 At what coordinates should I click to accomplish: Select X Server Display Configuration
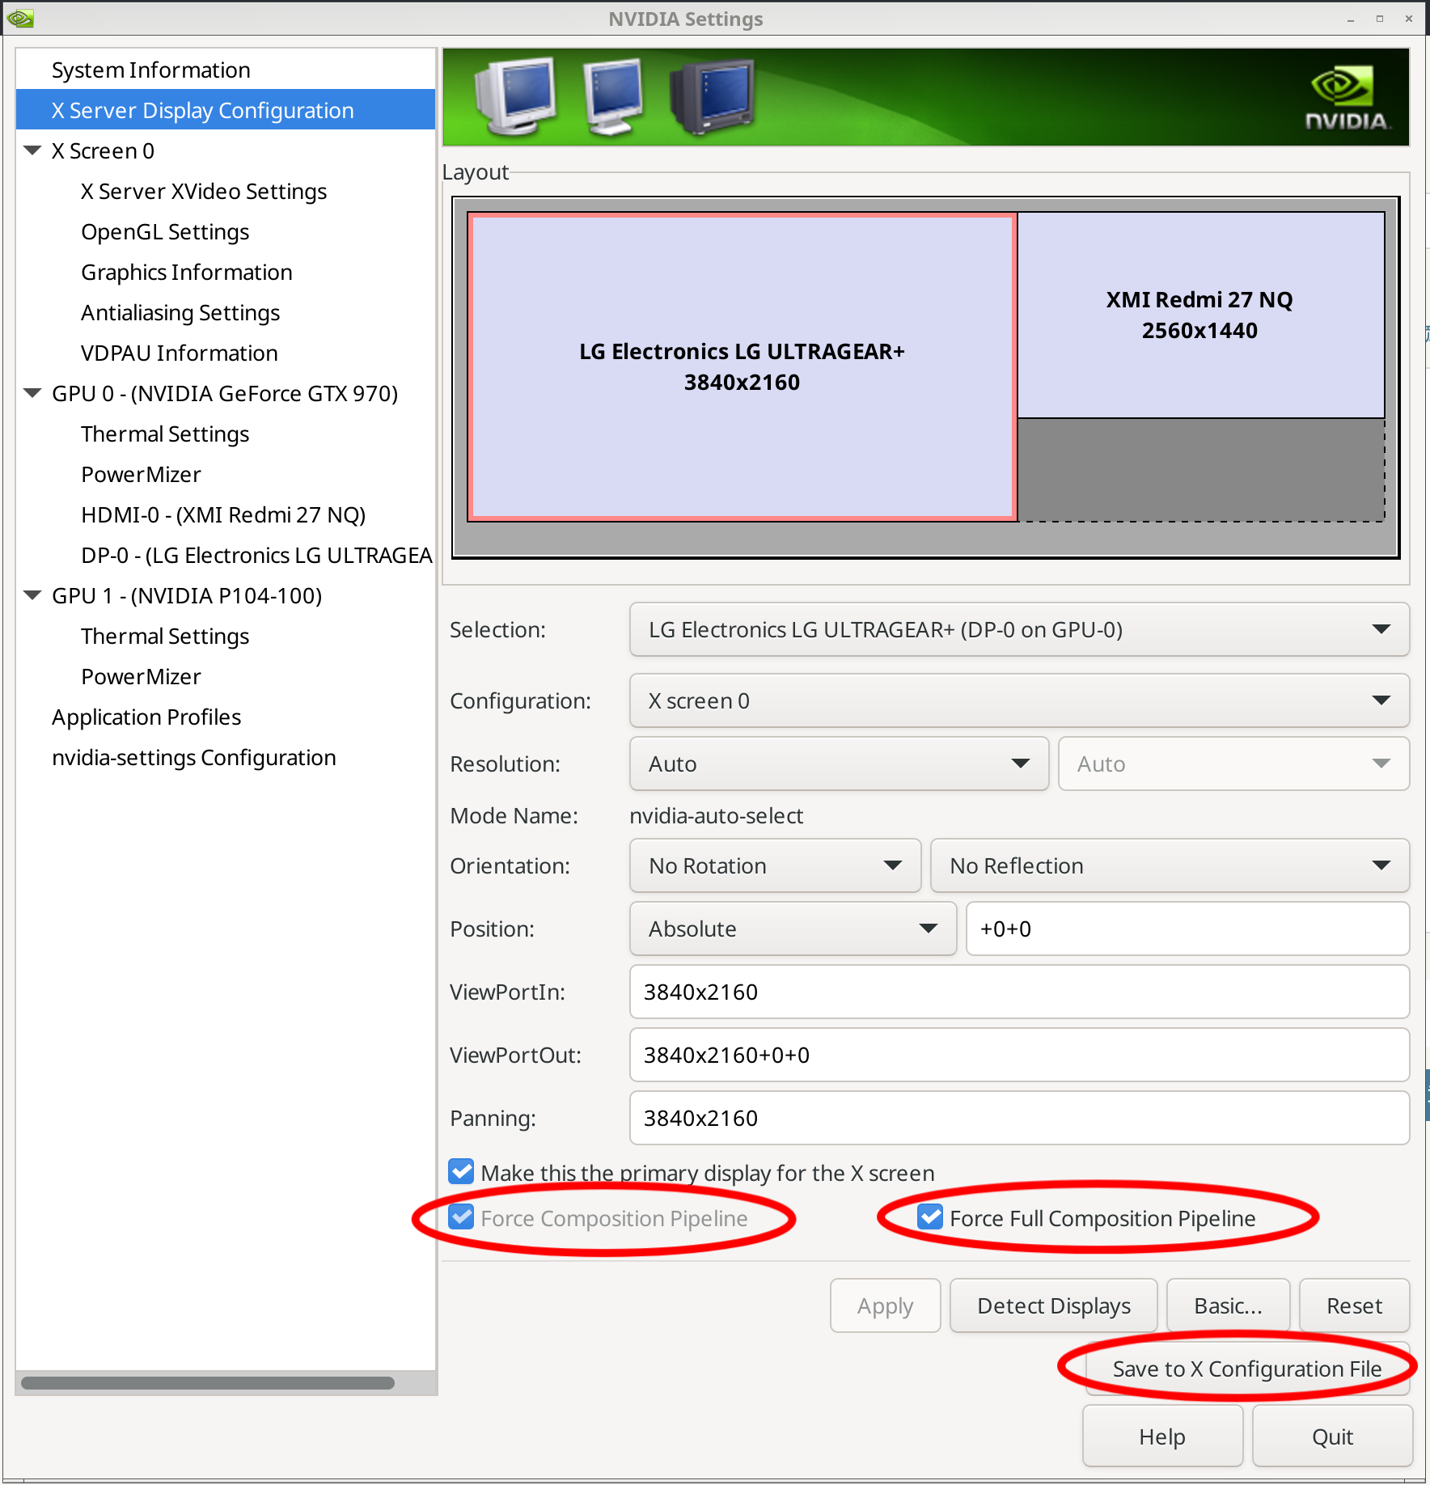tap(225, 110)
